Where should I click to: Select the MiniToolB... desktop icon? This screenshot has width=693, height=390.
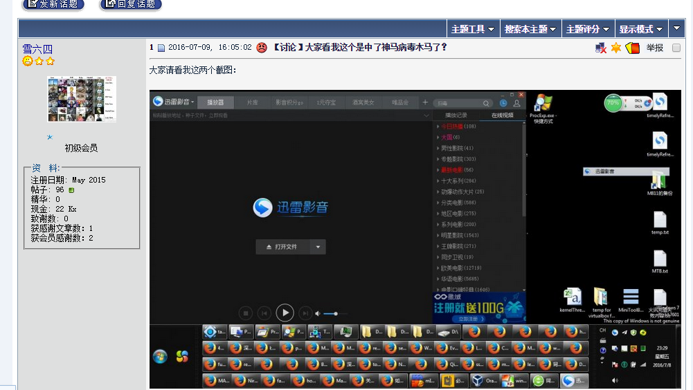[631, 300]
